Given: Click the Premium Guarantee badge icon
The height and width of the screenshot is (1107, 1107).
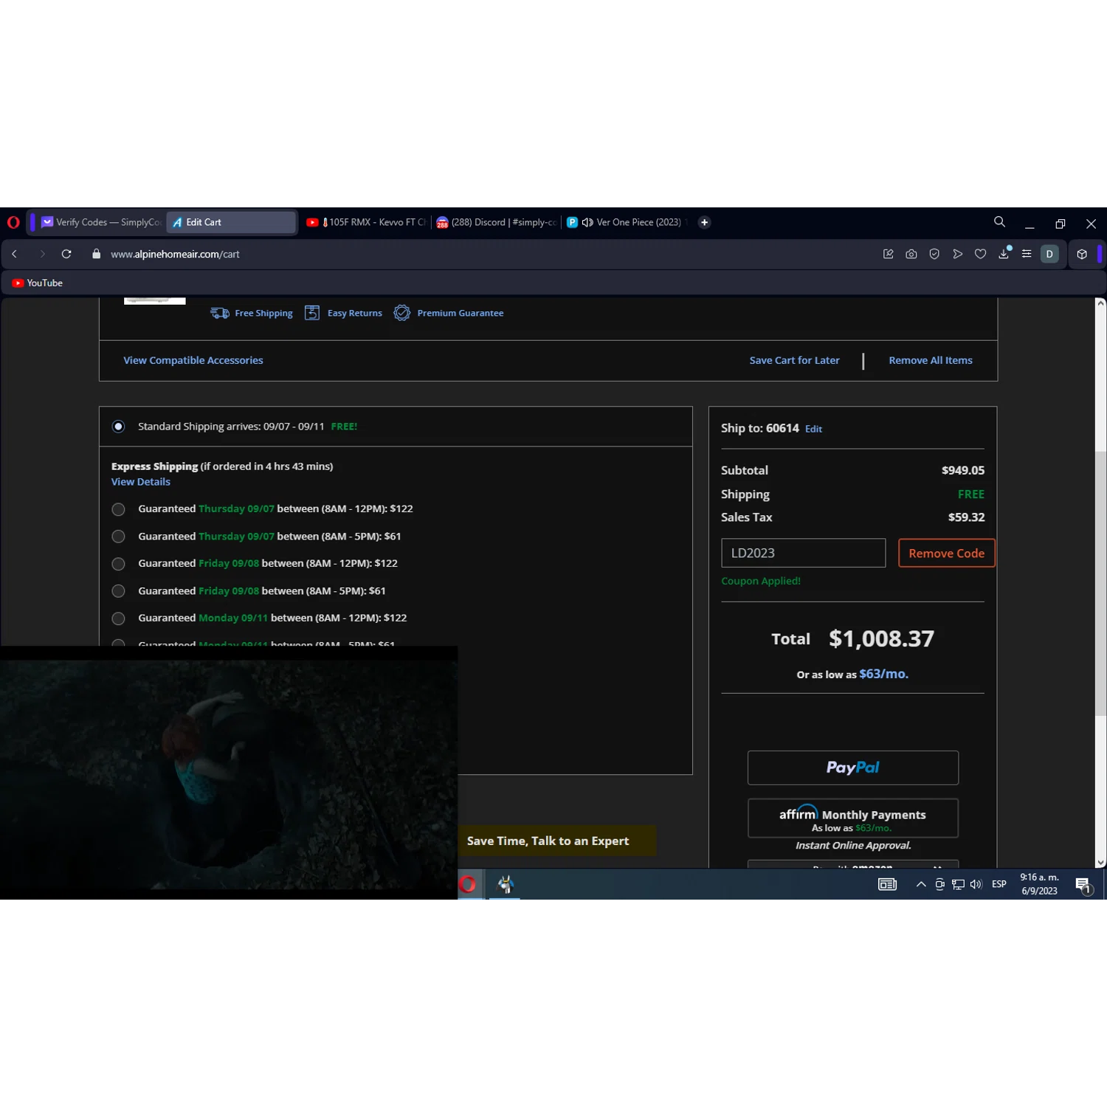Looking at the screenshot, I should click(402, 313).
